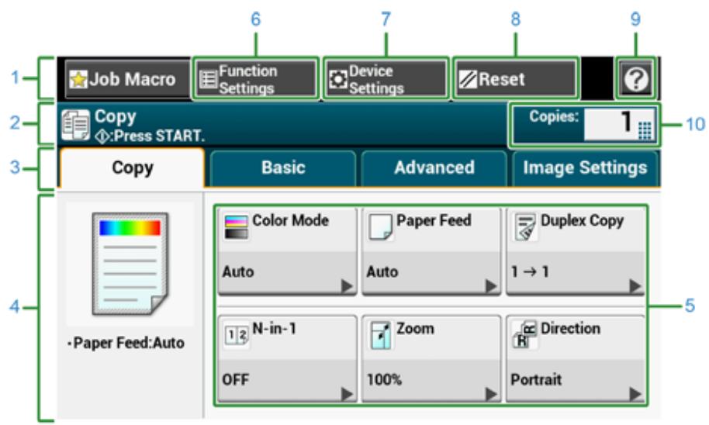709x425 pixels.
Task: Click the Copies: label
Action: [554, 116]
